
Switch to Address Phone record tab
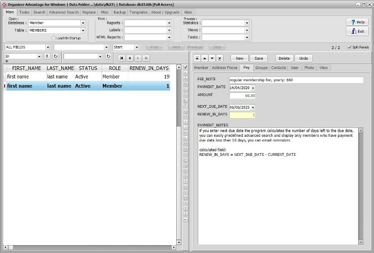224,68
